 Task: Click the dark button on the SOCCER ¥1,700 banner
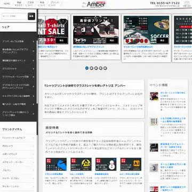(162, 41)
